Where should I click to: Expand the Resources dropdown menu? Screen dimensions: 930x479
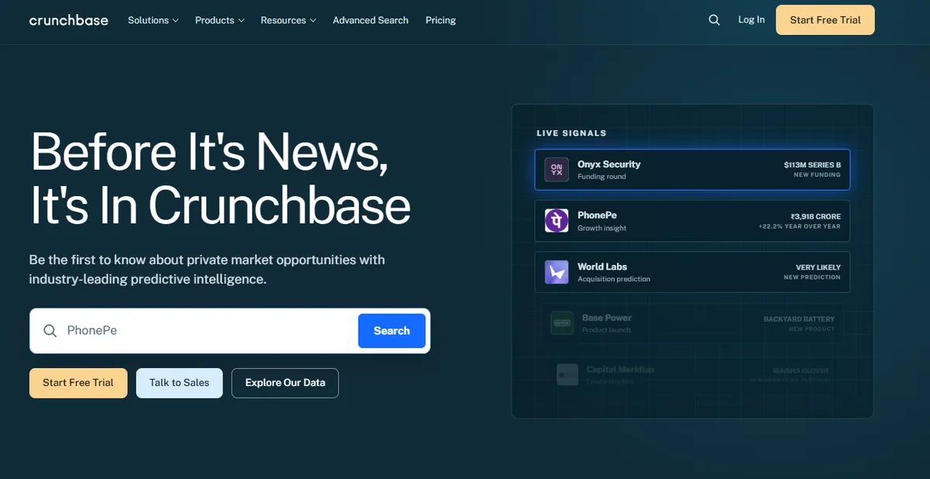point(288,20)
